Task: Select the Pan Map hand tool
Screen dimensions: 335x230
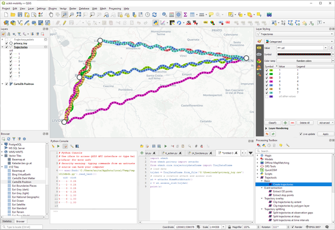Action: tap(51, 14)
